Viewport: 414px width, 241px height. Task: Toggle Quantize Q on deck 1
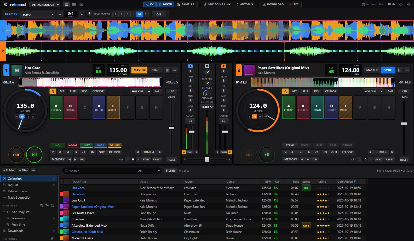click(x=53, y=91)
